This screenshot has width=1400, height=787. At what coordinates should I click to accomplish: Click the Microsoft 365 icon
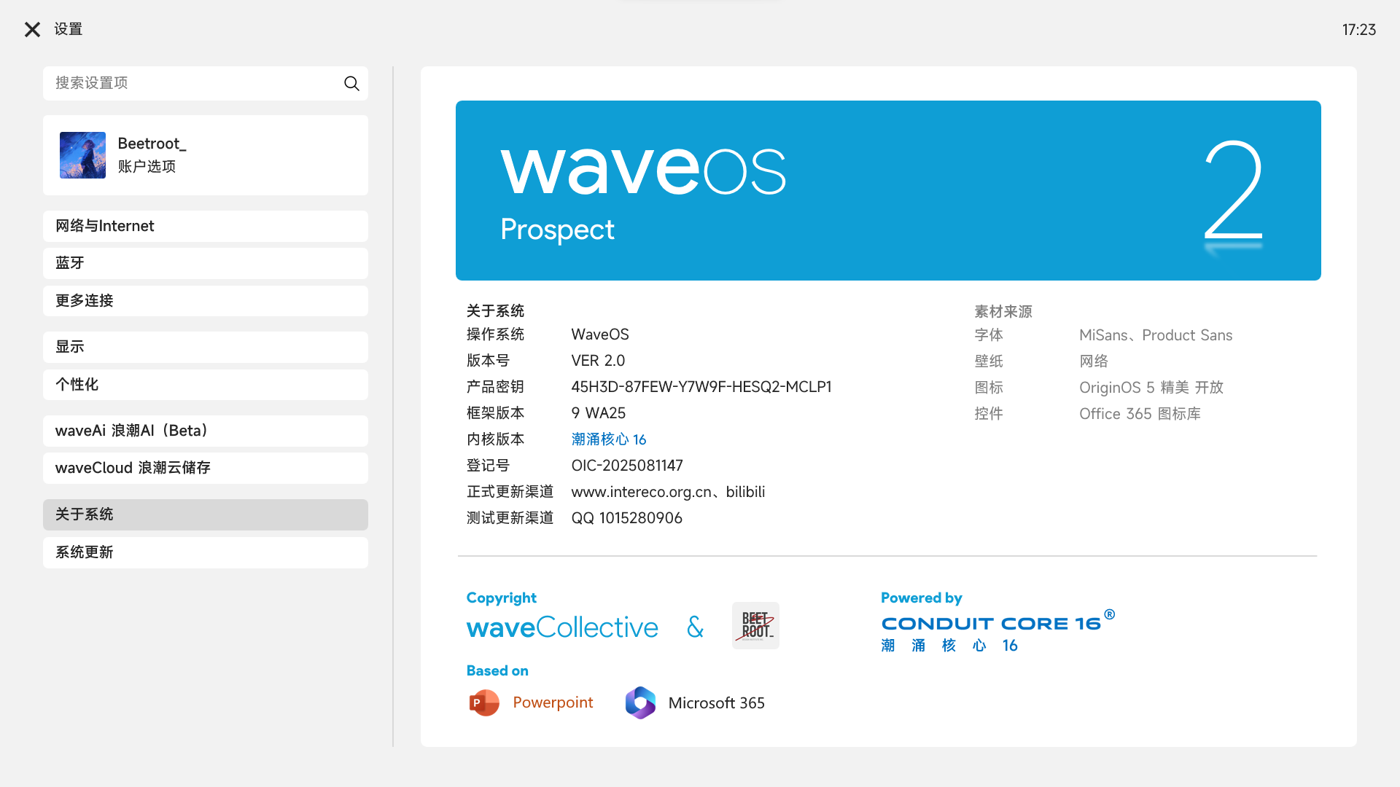pyautogui.click(x=640, y=702)
